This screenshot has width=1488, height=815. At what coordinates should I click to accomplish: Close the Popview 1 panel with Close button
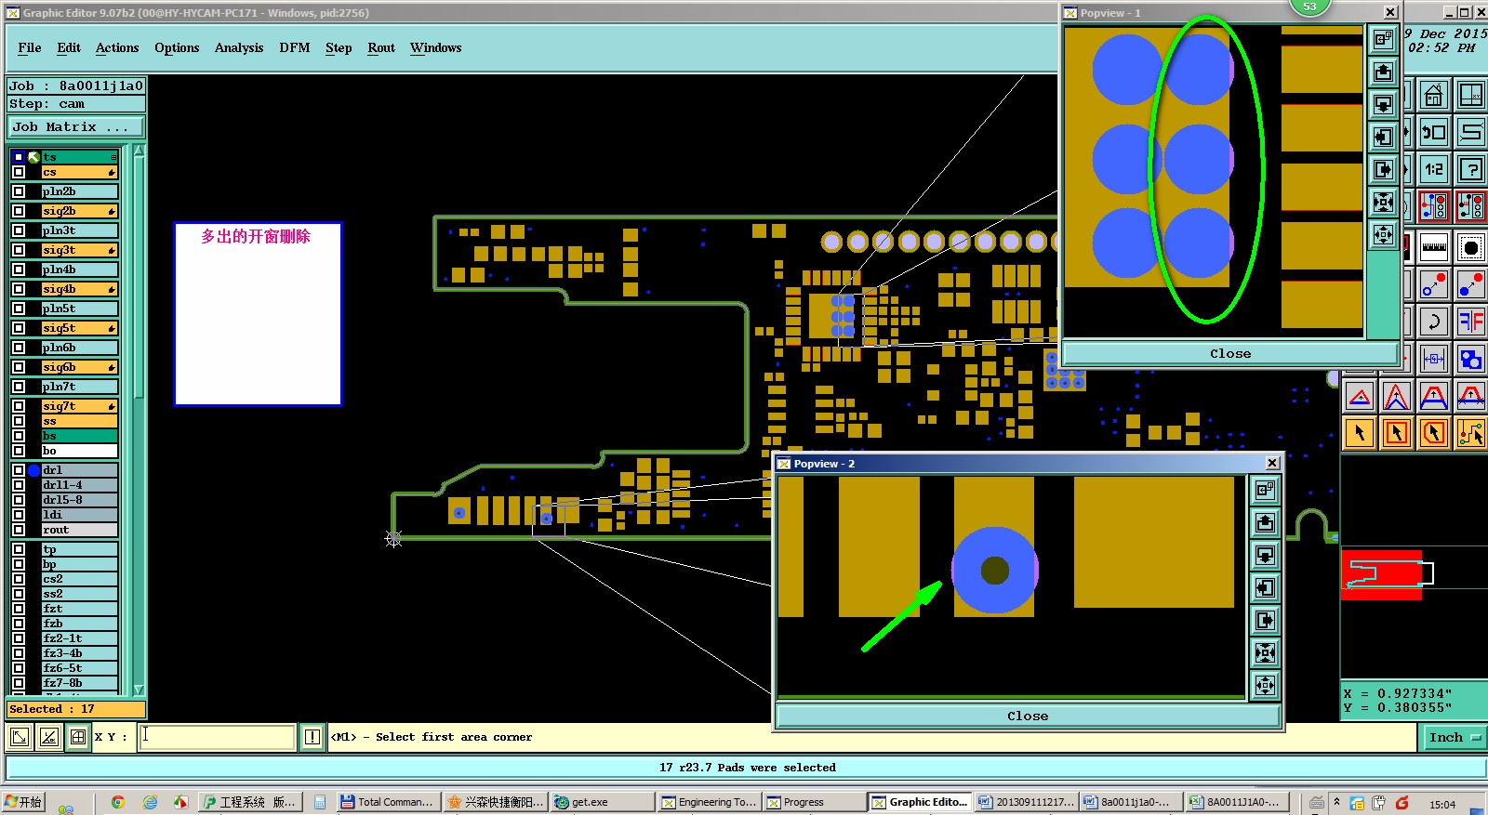[1230, 353]
